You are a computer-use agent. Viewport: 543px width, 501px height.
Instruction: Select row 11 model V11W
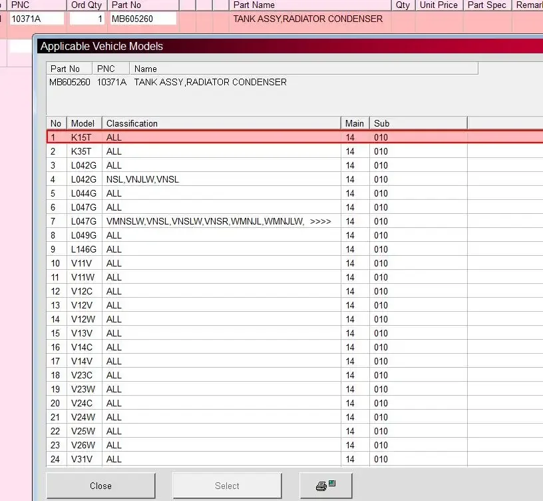coord(295,277)
